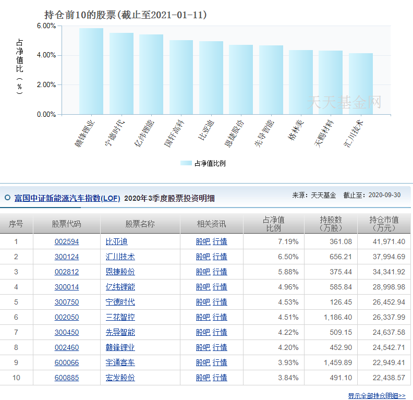The width and height of the screenshot is (413, 400).
Task: Click the 赣锋锂业 bar in chart
Action: [91, 71]
